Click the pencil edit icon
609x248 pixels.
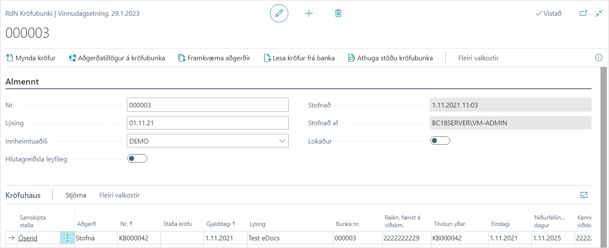(279, 13)
